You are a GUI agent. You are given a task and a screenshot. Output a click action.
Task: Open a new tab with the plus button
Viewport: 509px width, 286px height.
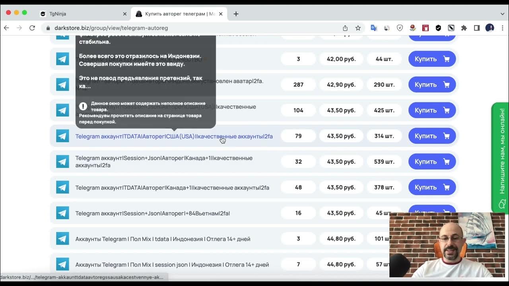click(236, 14)
